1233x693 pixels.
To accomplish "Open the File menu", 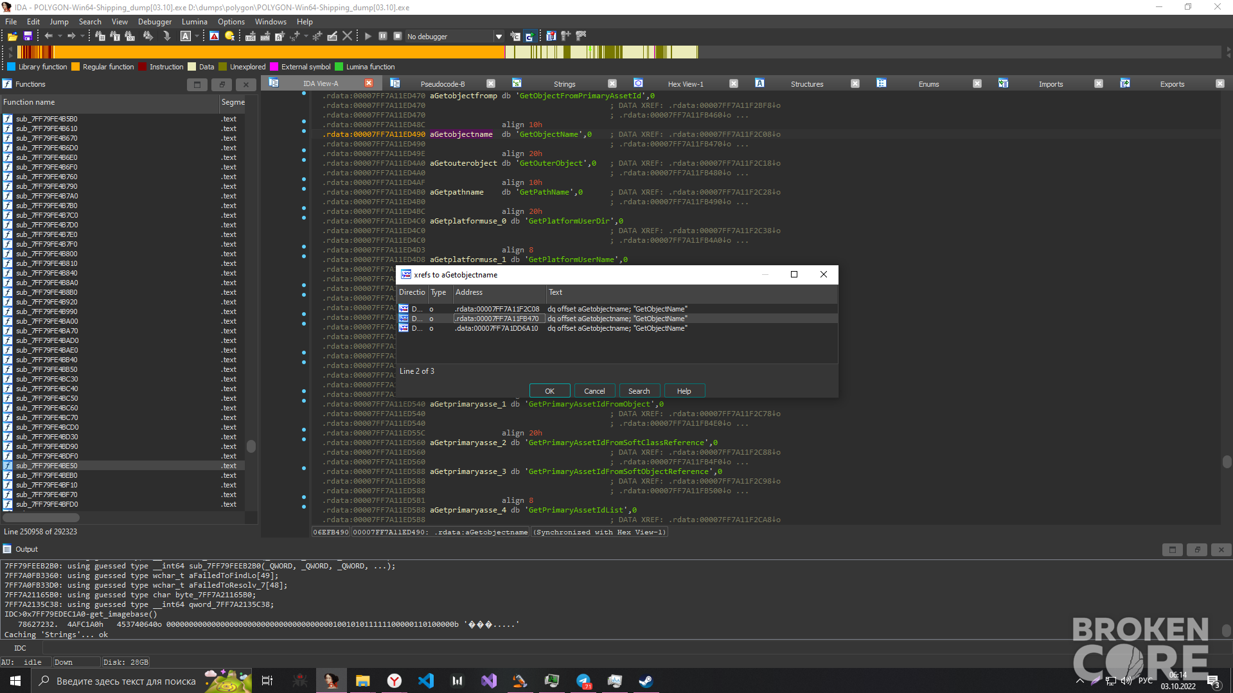I will pos(11,22).
